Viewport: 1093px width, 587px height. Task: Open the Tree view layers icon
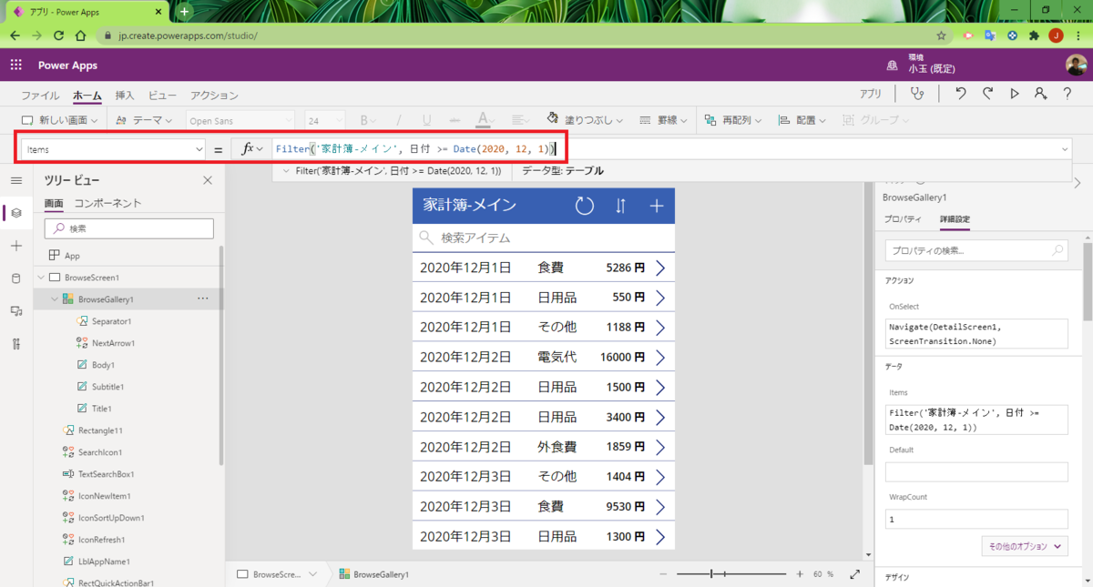point(16,213)
